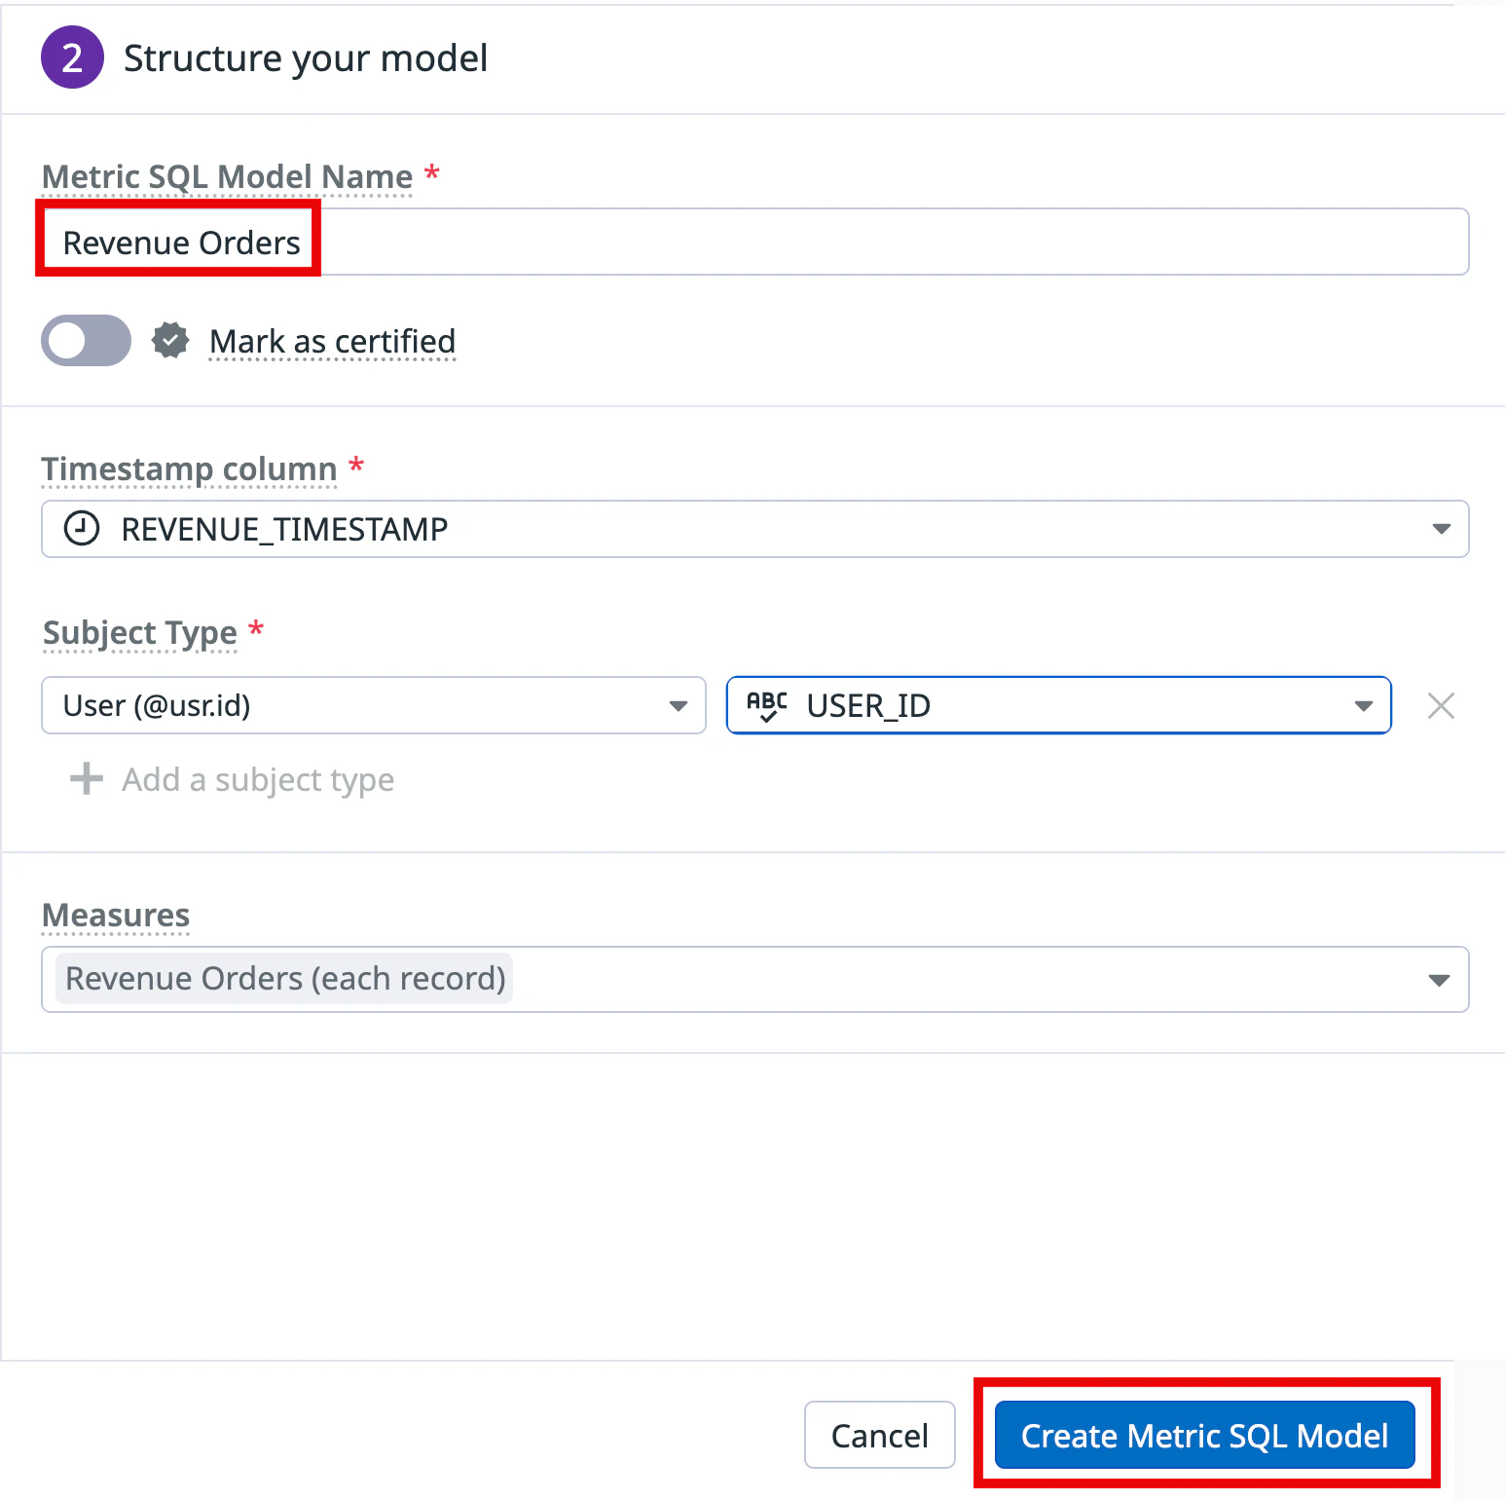
Task: Click the plus icon to add subject
Action: pos(87,779)
